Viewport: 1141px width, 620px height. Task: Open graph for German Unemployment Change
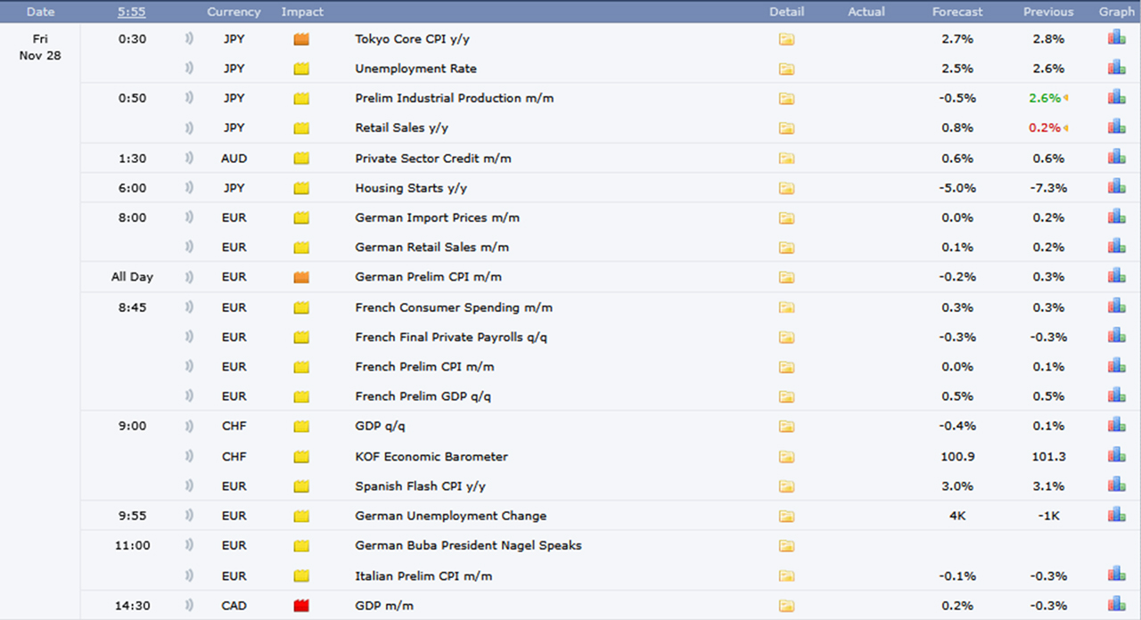pos(1116,515)
